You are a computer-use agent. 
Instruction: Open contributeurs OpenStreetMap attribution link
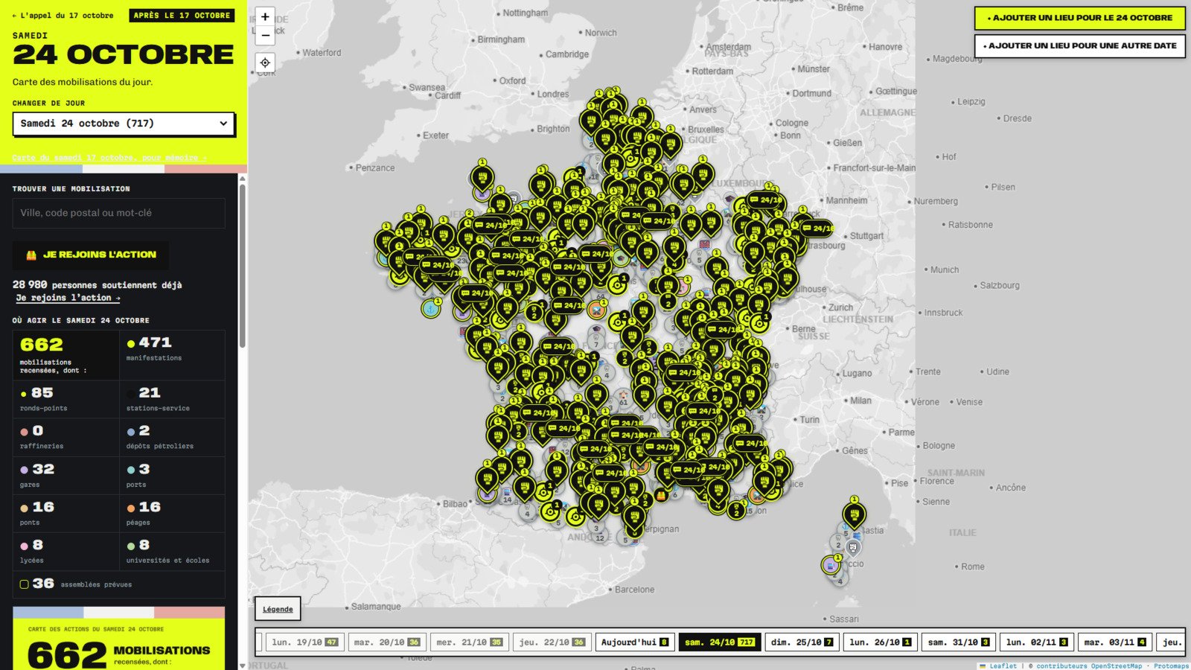pyautogui.click(x=1089, y=666)
